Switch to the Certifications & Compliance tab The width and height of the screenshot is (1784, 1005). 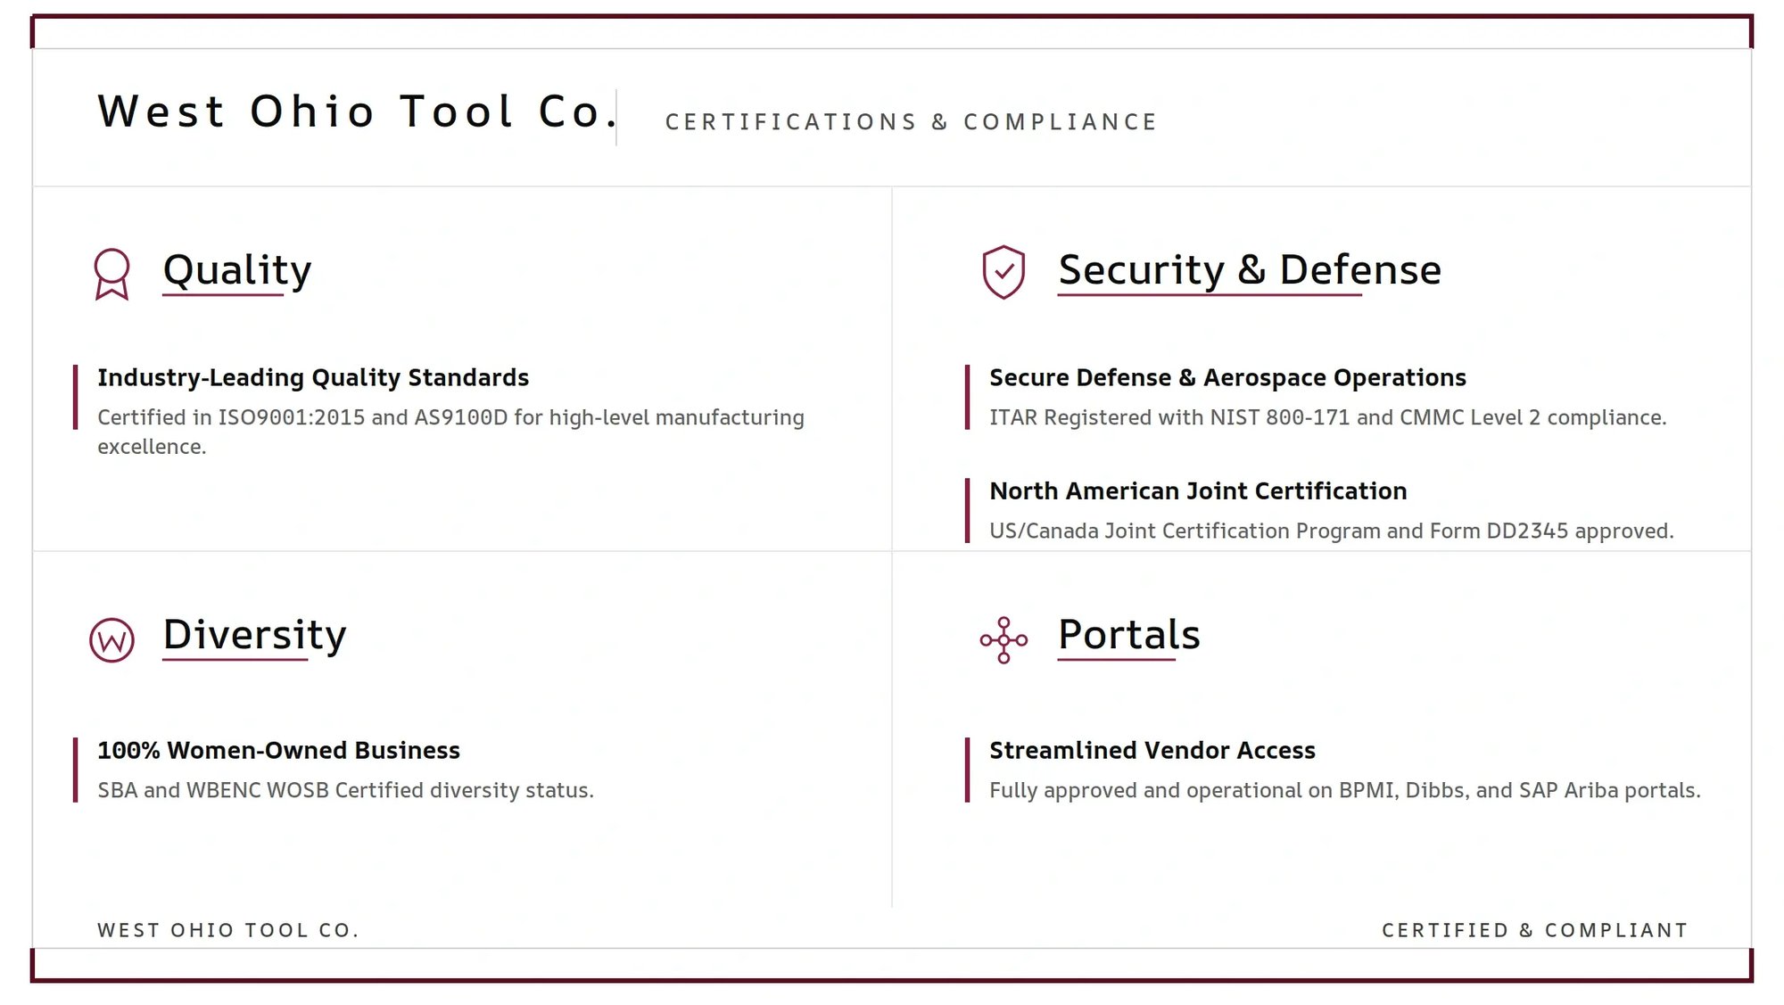pos(911,121)
